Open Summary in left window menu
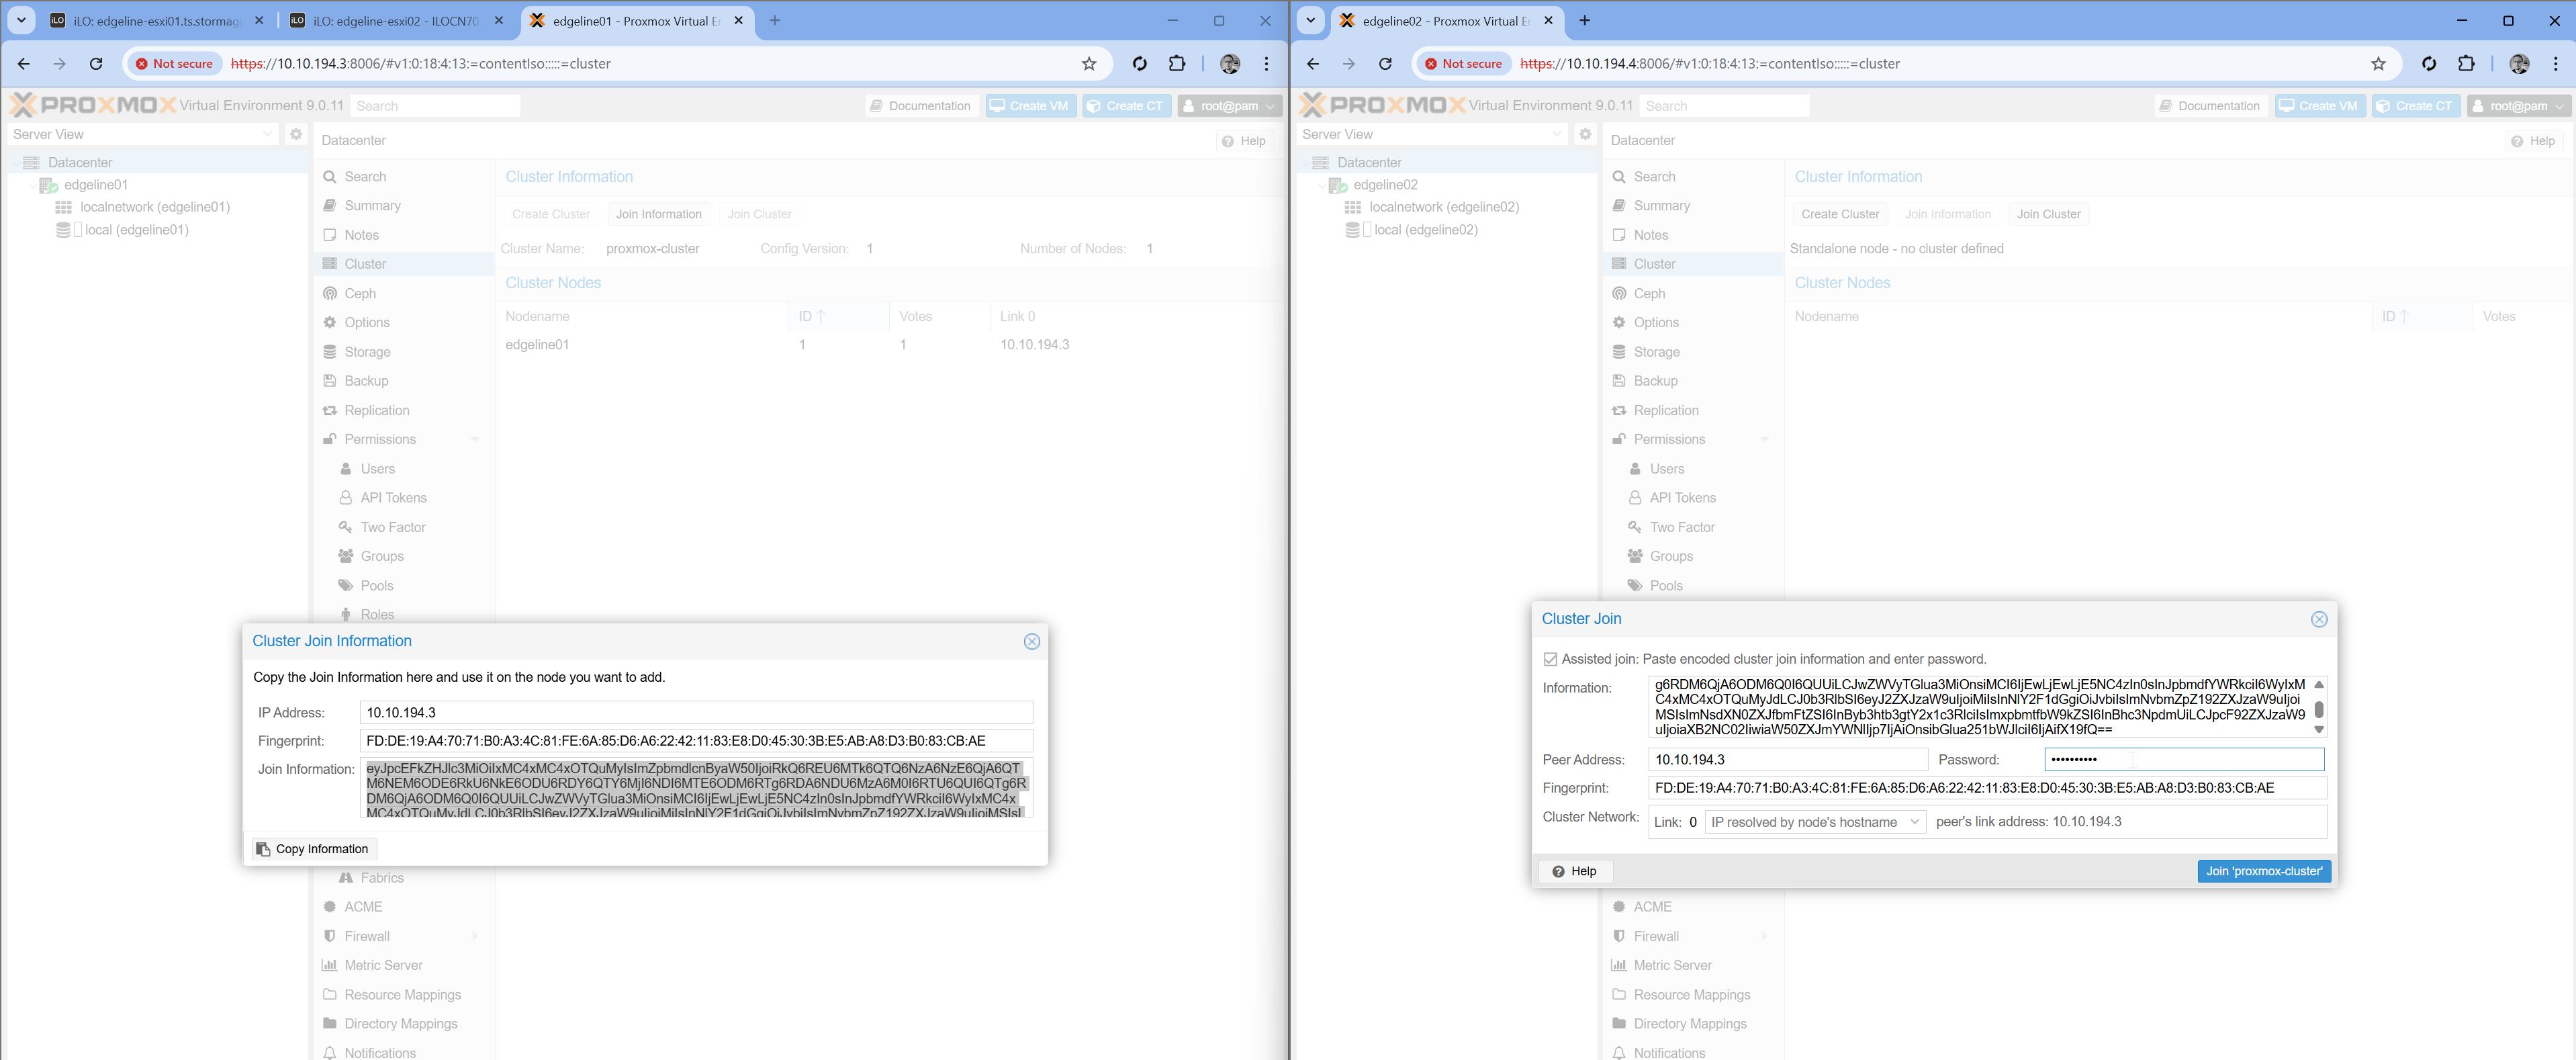Image resolution: width=2576 pixels, height=1060 pixels. coord(372,205)
